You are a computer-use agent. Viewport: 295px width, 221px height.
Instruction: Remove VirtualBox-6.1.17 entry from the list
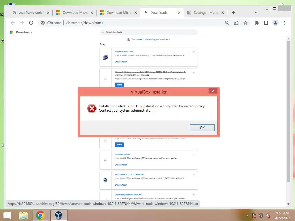click(x=194, y=175)
